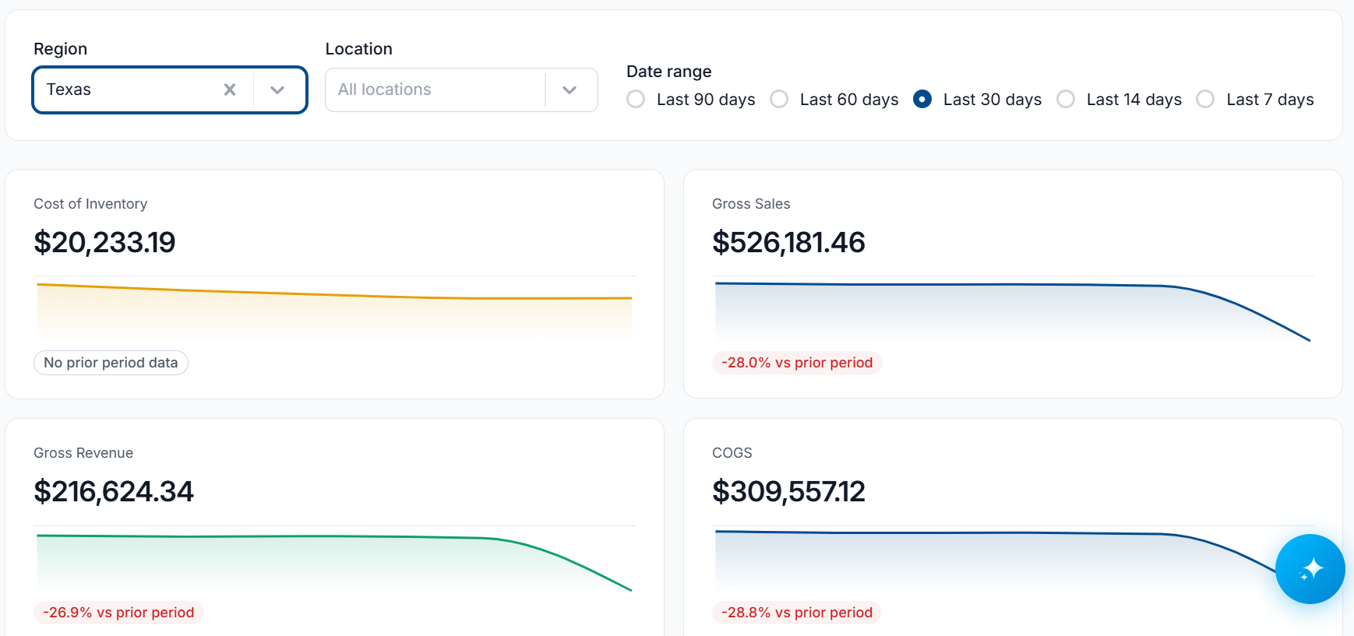Click the blue Gross Sales trend chart
Screen dimensions: 1354x636
(1013, 311)
